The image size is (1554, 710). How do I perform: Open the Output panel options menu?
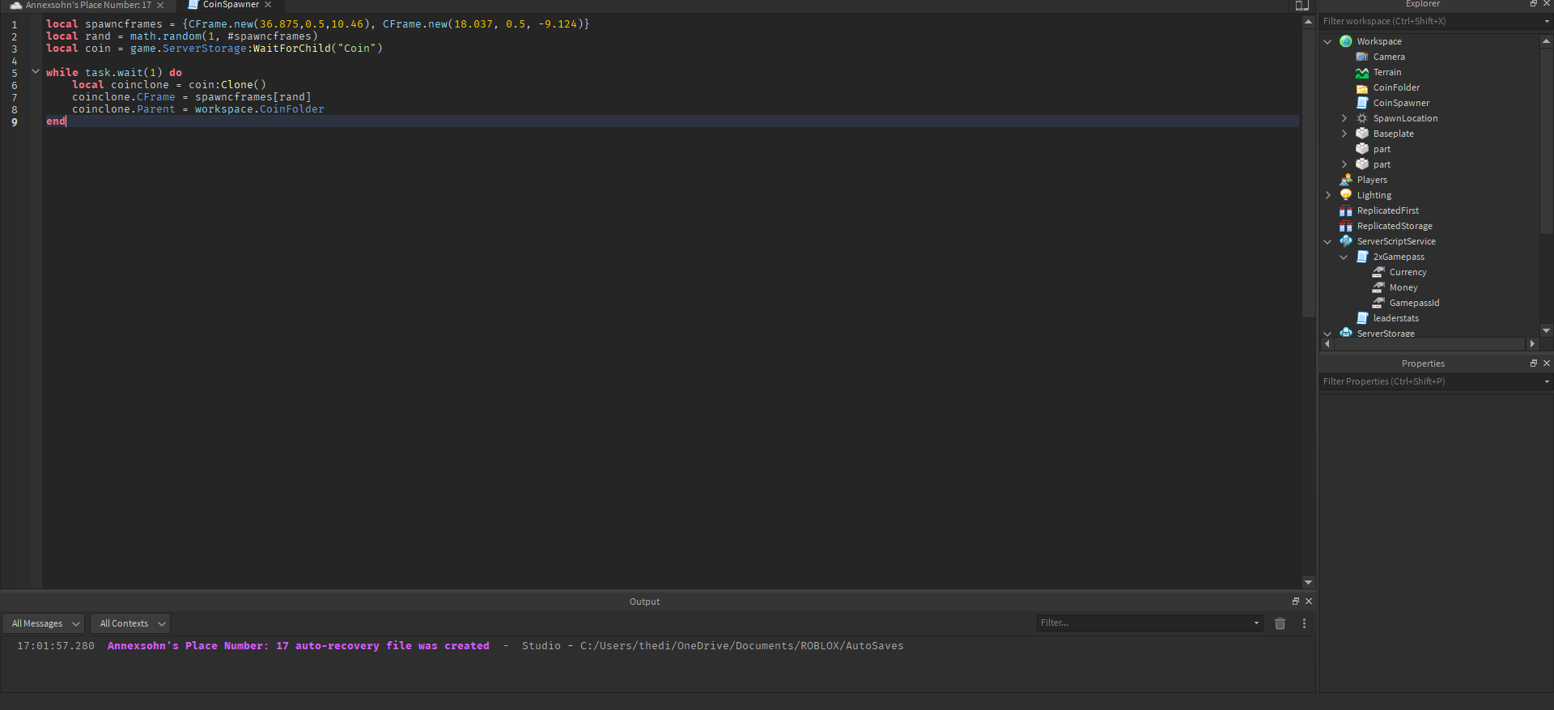[1304, 623]
